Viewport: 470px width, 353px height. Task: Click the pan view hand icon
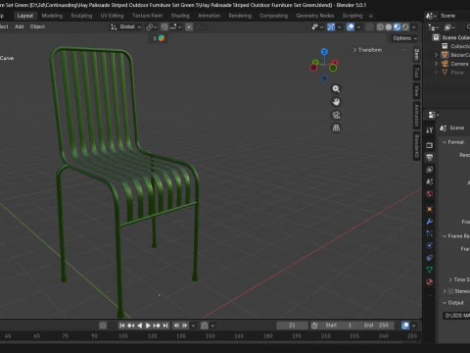pos(336,102)
